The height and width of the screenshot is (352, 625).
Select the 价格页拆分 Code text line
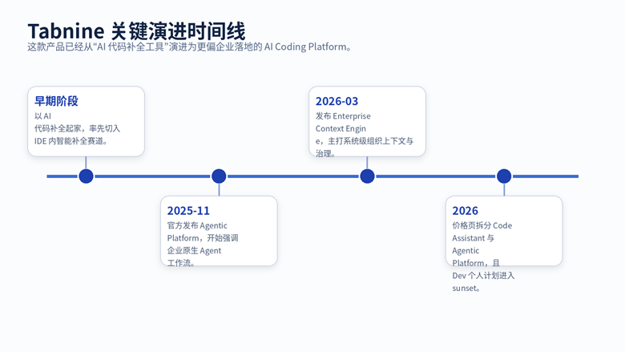482,226
